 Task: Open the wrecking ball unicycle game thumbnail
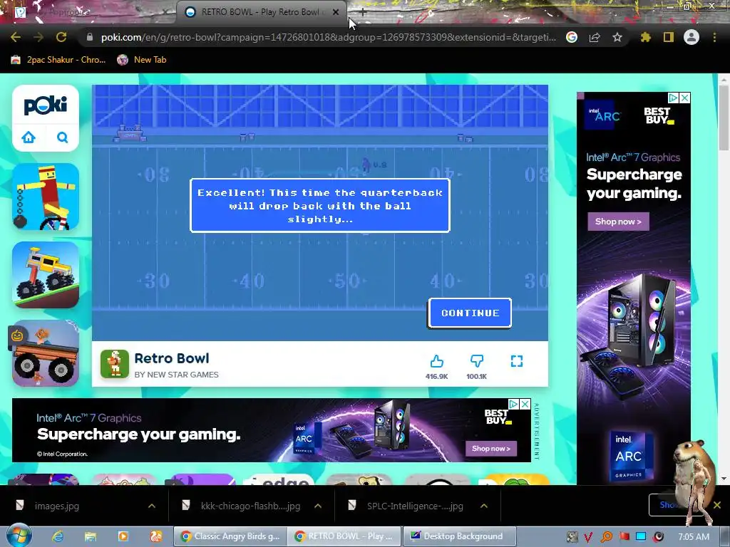46,197
